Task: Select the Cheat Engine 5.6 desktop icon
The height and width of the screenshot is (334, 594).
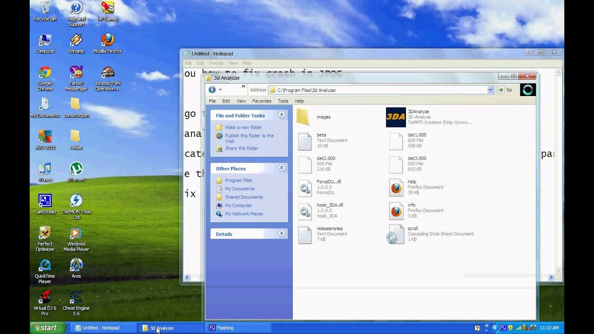Action: [76, 297]
